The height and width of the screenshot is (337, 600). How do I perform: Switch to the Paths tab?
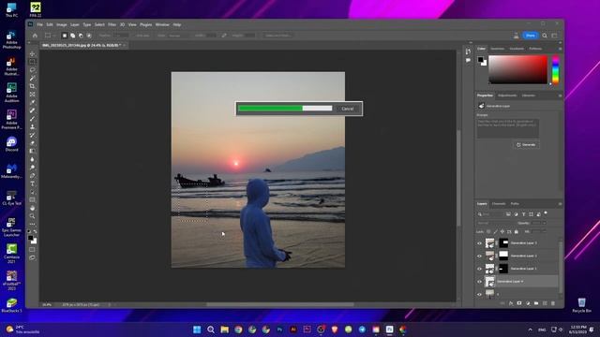[515, 204]
